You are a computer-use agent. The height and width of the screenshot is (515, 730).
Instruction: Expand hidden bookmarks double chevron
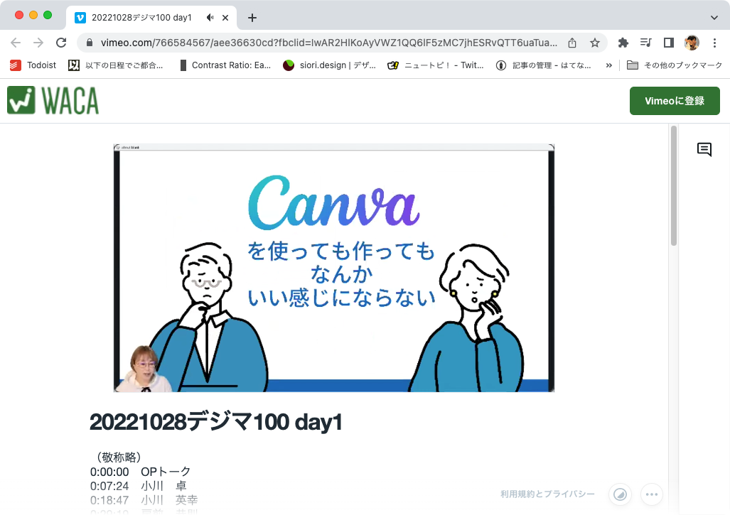click(609, 65)
